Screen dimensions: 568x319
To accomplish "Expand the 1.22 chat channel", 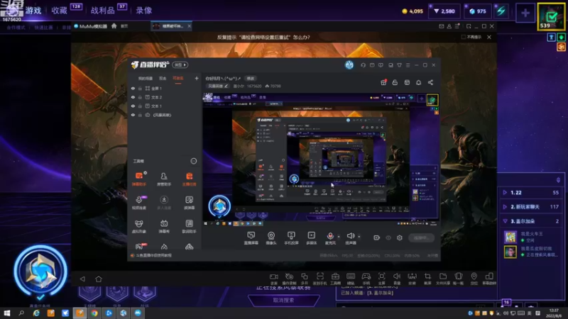I will click(x=505, y=192).
